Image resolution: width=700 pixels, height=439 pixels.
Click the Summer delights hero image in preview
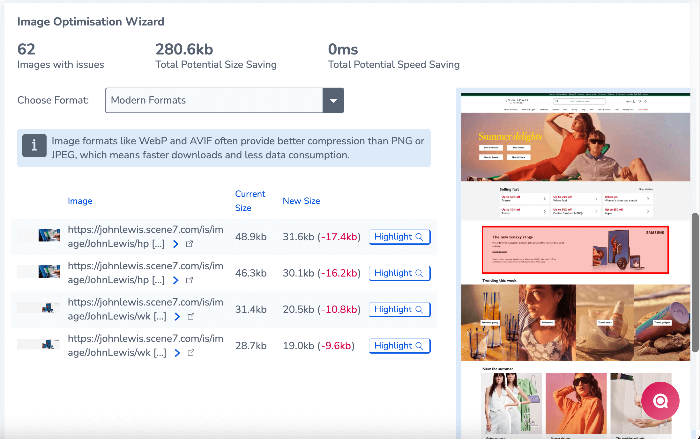point(575,147)
